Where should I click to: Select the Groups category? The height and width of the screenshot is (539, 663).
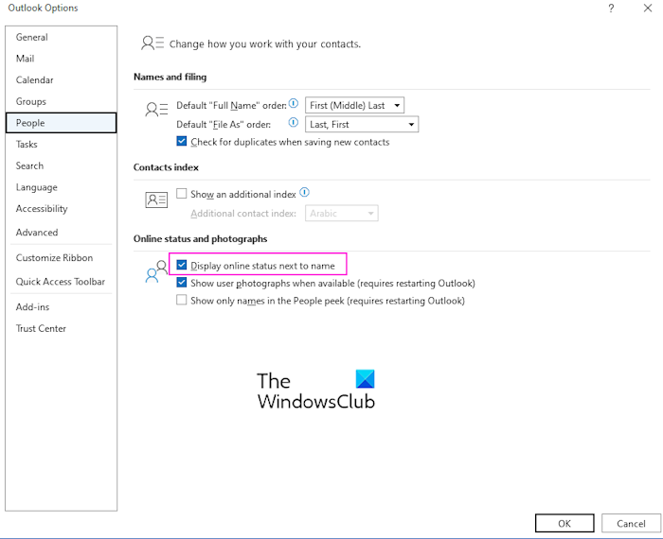pos(61,102)
